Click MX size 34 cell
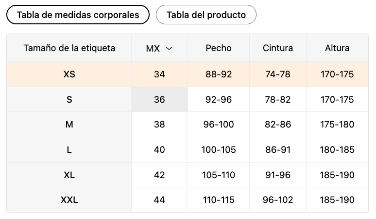Screen dimensions: 376x219 (159, 74)
